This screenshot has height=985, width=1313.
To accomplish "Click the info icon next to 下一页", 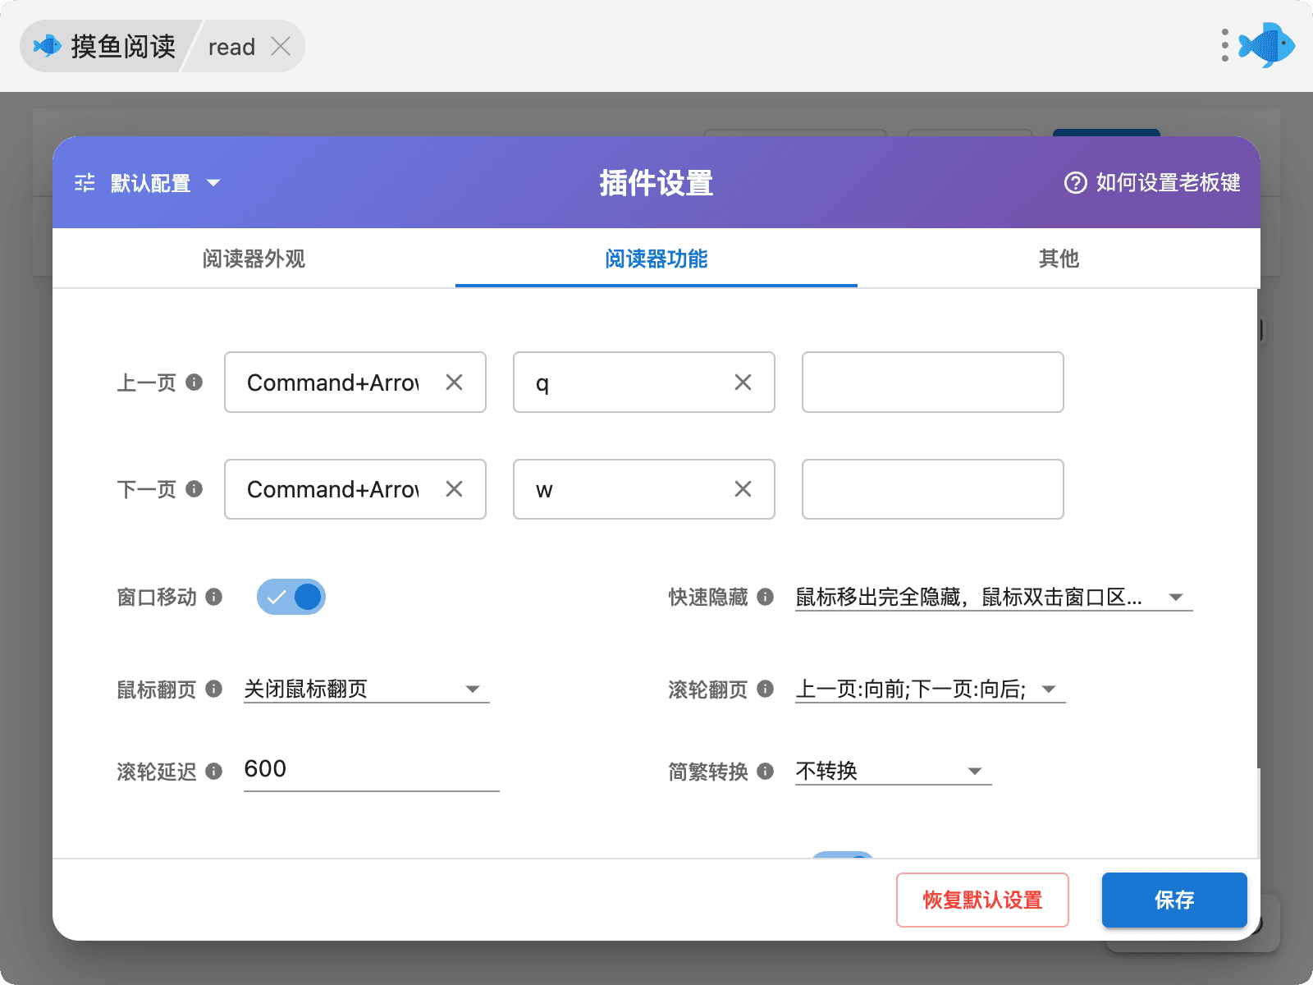I will click(x=194, y=488).
